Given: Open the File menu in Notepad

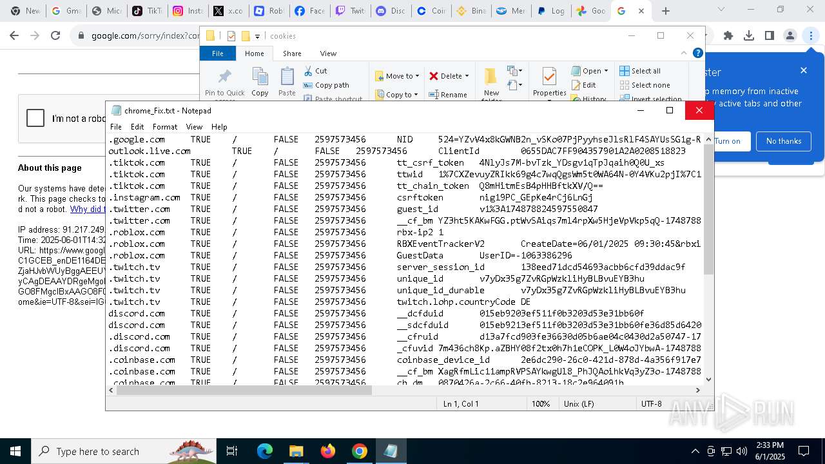Looking at the screenshot, I should 116,127.
